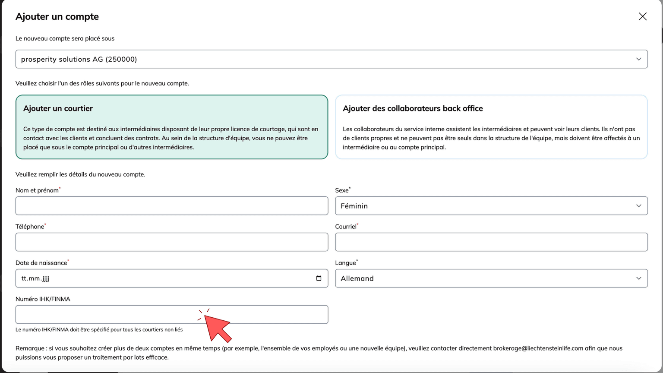Click into the Courriel input box
The image size is (663, 373).
[491, 242]
